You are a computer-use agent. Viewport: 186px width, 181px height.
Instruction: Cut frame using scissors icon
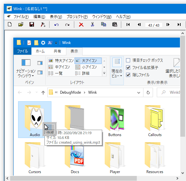coord(92,24)
